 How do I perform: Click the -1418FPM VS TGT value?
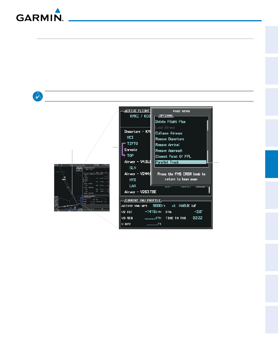(153, 212)
